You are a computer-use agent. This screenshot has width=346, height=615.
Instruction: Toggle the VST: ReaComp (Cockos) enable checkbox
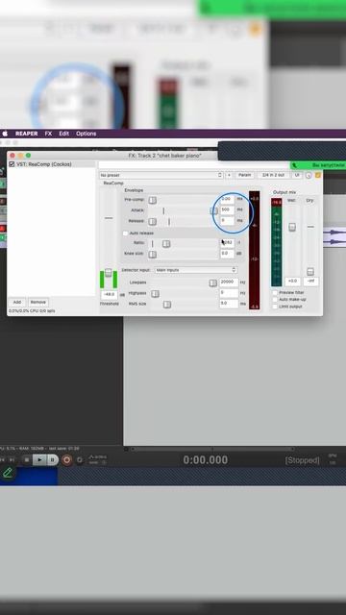click(x=12, y=164)
